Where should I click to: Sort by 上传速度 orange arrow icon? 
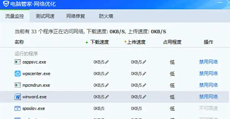point(125,42)
